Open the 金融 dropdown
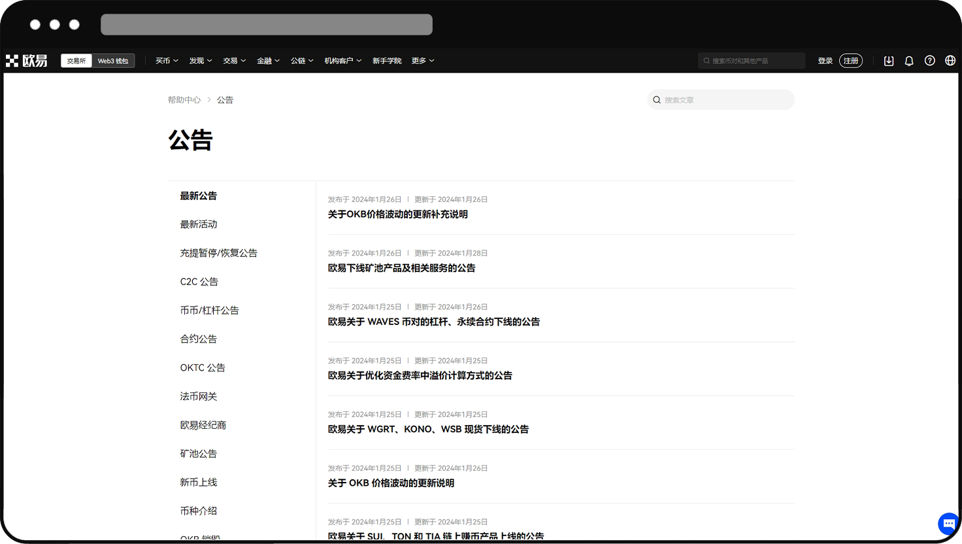The image size is (962, 544). pos(268,60)
